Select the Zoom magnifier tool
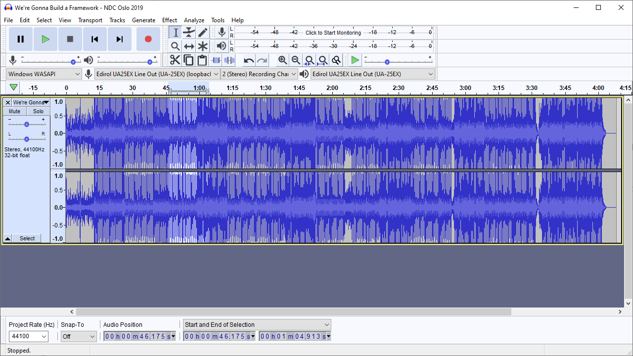 pyautogui.click(x=176, y=46)
